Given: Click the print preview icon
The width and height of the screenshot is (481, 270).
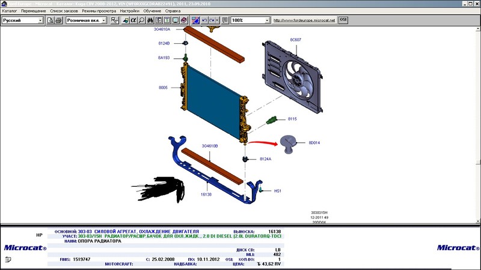Looking at the screenshot, I should [50, 20].
